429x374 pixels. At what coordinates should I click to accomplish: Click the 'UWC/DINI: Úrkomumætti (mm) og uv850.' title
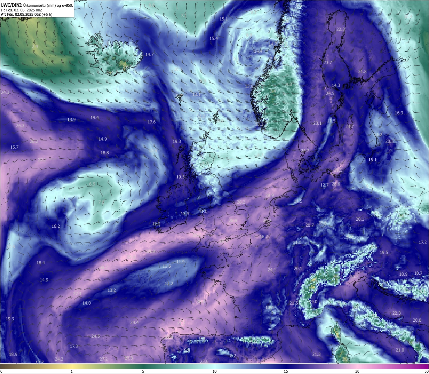pyautogui.click(x=37, y=5)
